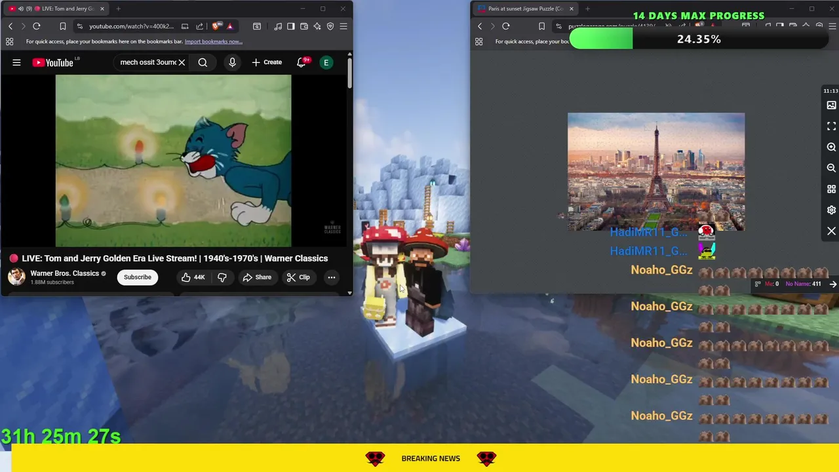Zoom out on the puzzle
This screenshot has height=472, width=839.
831,168
